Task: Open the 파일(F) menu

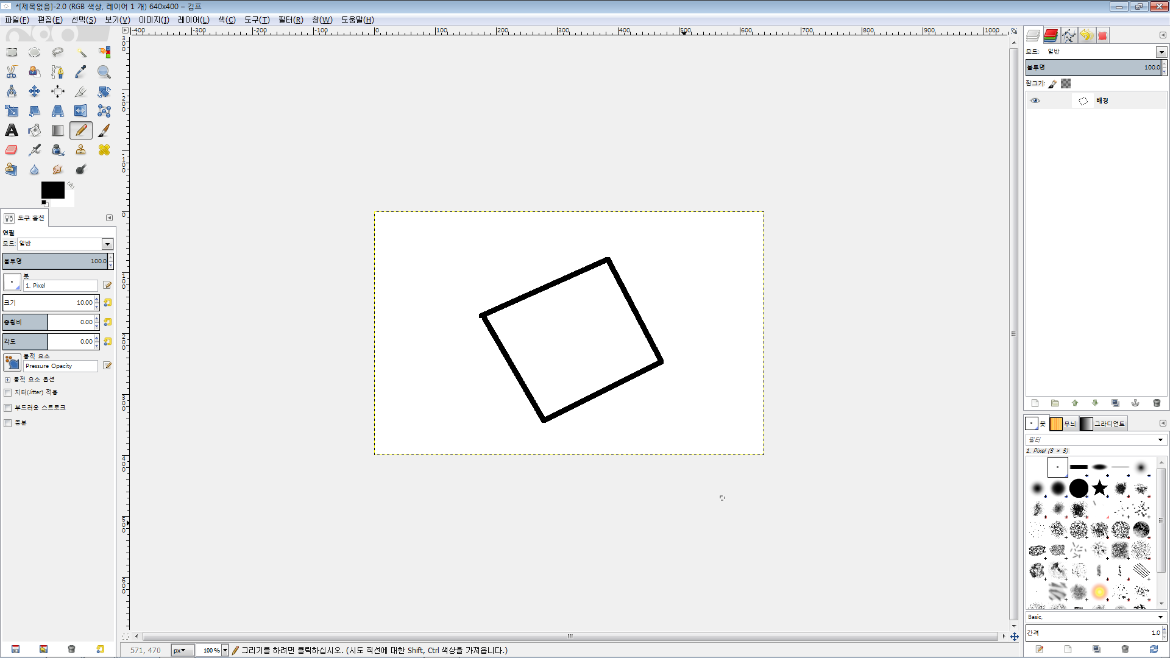Action: point(17,19)
